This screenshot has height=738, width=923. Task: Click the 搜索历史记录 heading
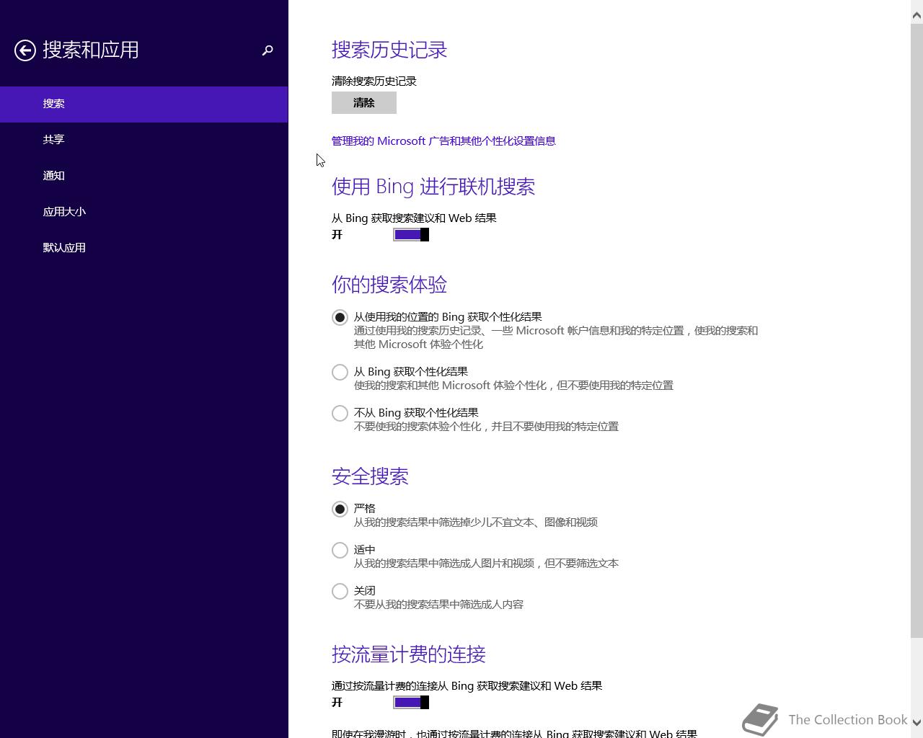(x=389, y=50)
